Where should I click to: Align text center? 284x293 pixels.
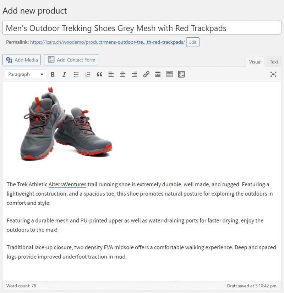[x=123, y=74]
